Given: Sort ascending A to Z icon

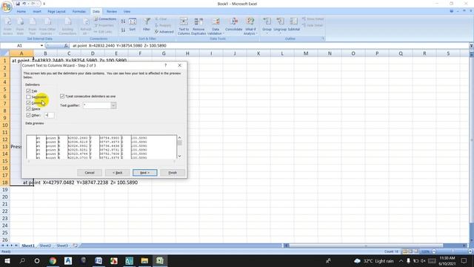Looking at the screenshot, I should (x=123, y=22).
